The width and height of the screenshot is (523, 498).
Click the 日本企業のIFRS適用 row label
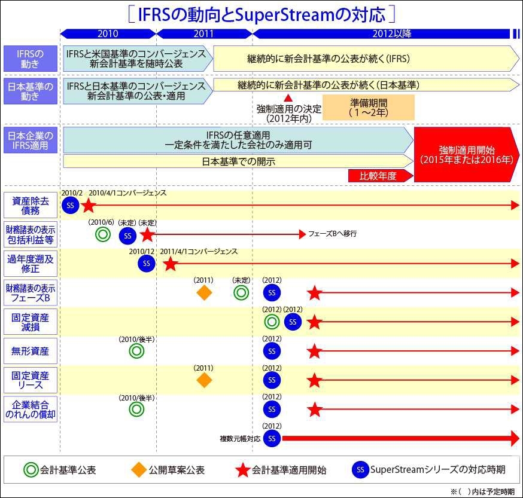pos(31,140)
